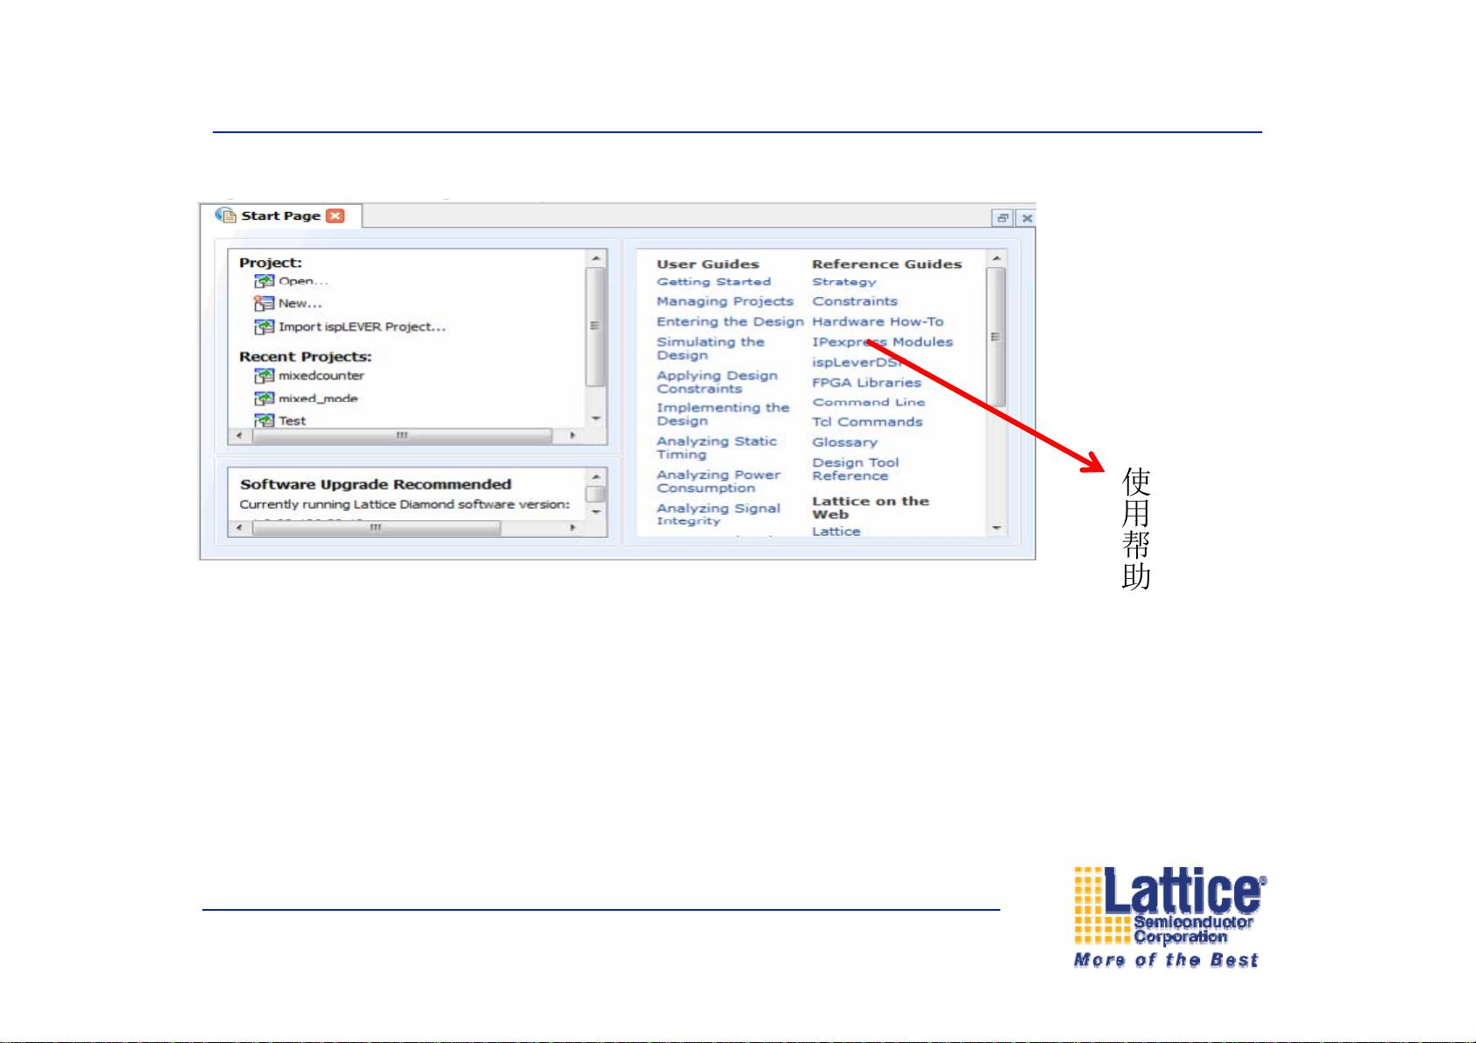Open the Getting Started user guide
The width and height of the screenshot is (1476, 1043).
(x=713, y=282)
